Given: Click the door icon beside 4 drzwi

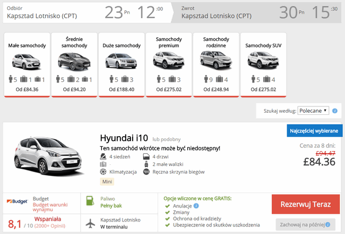Looking at the screenshot, I should [146, 157].
